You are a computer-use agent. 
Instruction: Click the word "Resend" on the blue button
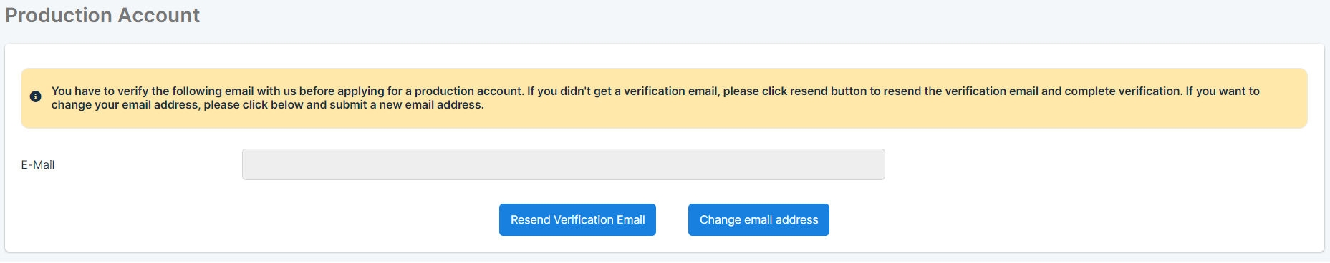tap(530, 219)
